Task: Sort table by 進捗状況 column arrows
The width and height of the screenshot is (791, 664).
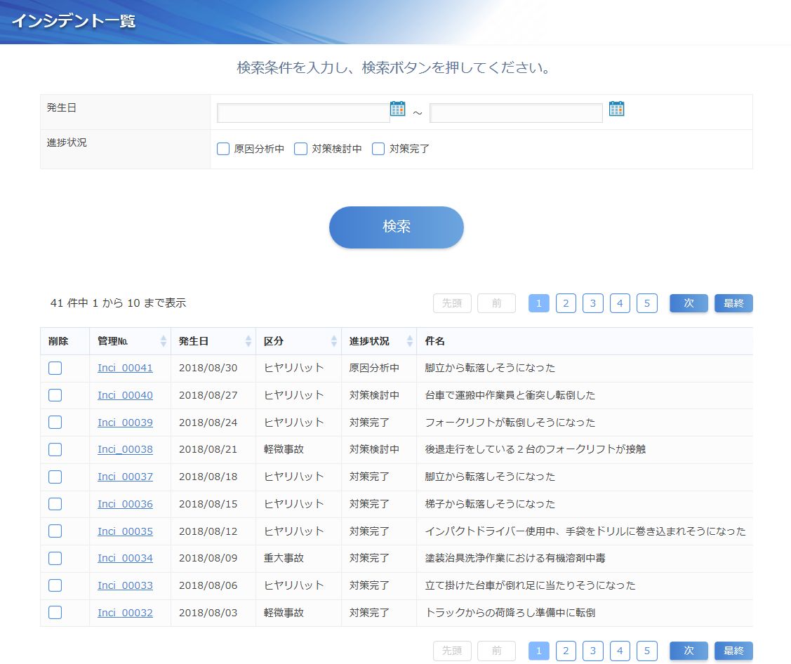Action: point(408,341)
